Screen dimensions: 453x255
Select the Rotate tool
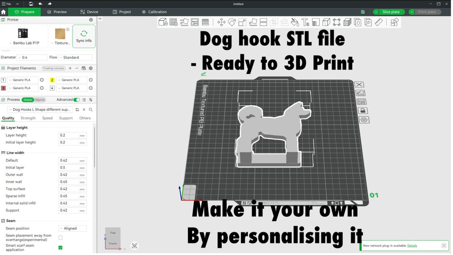(232, 22)
